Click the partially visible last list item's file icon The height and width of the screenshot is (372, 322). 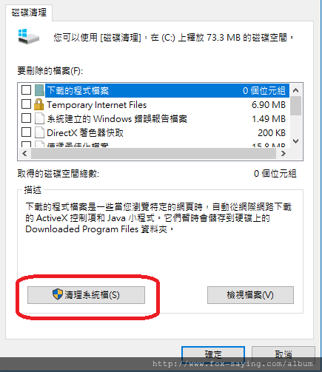pyautogui.click(x=39, y=144)
